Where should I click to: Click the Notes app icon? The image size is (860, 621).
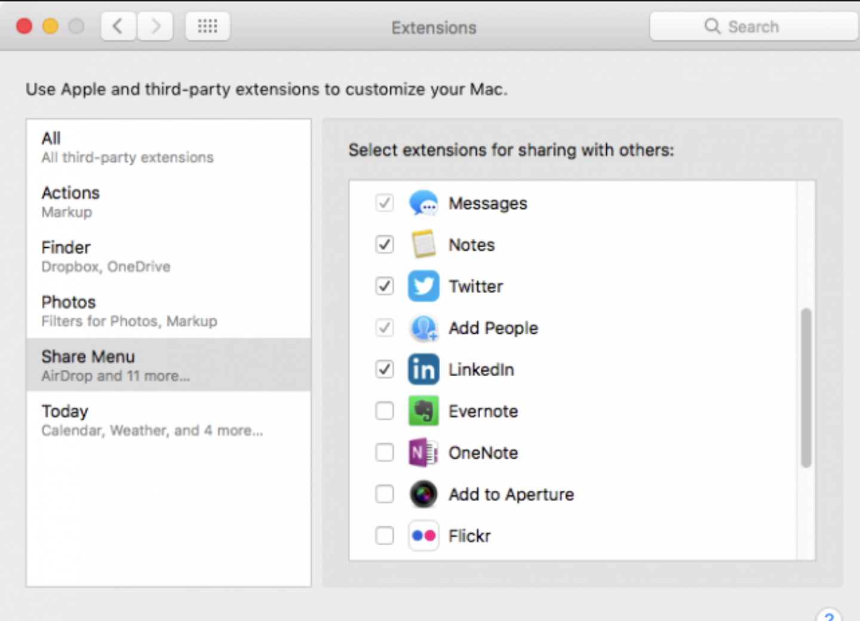click(x=423, y=244)
